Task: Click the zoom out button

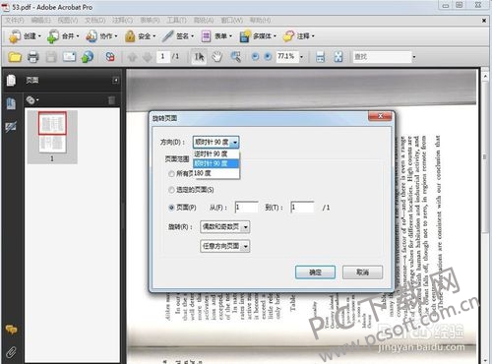Action: point(255,57)
